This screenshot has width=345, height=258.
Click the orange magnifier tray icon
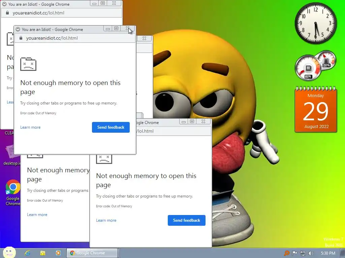click(x=286, y=253)
